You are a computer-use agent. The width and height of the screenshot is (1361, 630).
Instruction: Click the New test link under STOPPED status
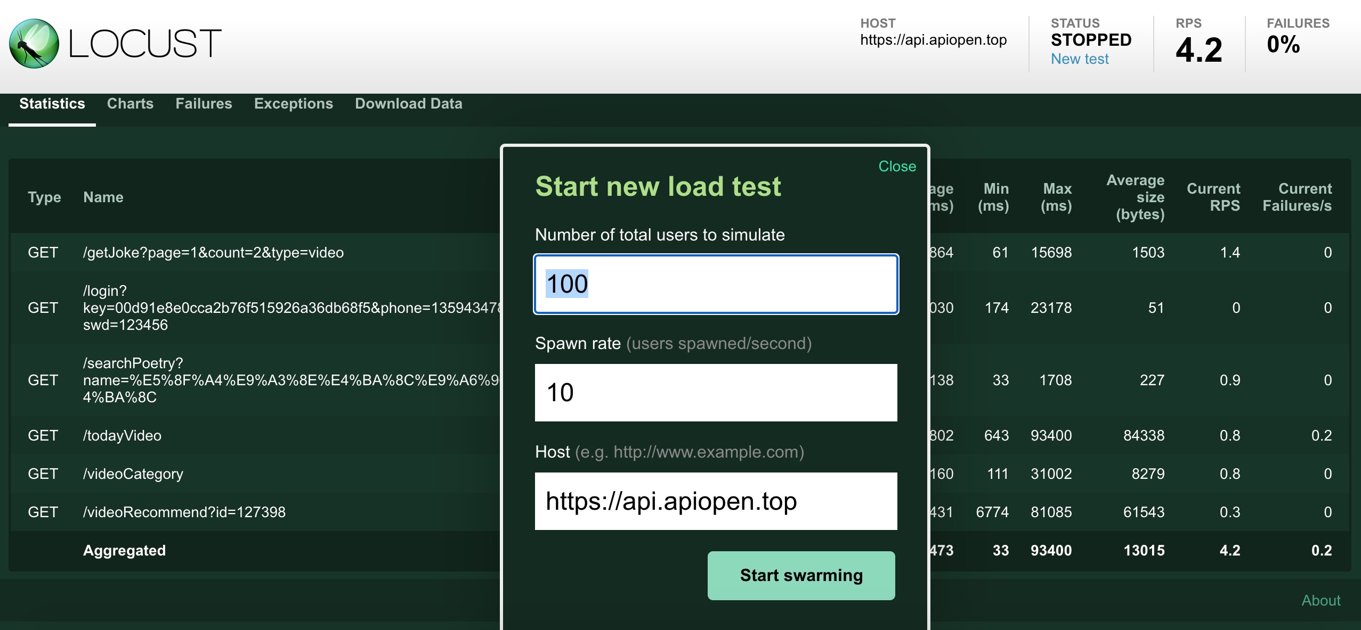point(1079,59)
